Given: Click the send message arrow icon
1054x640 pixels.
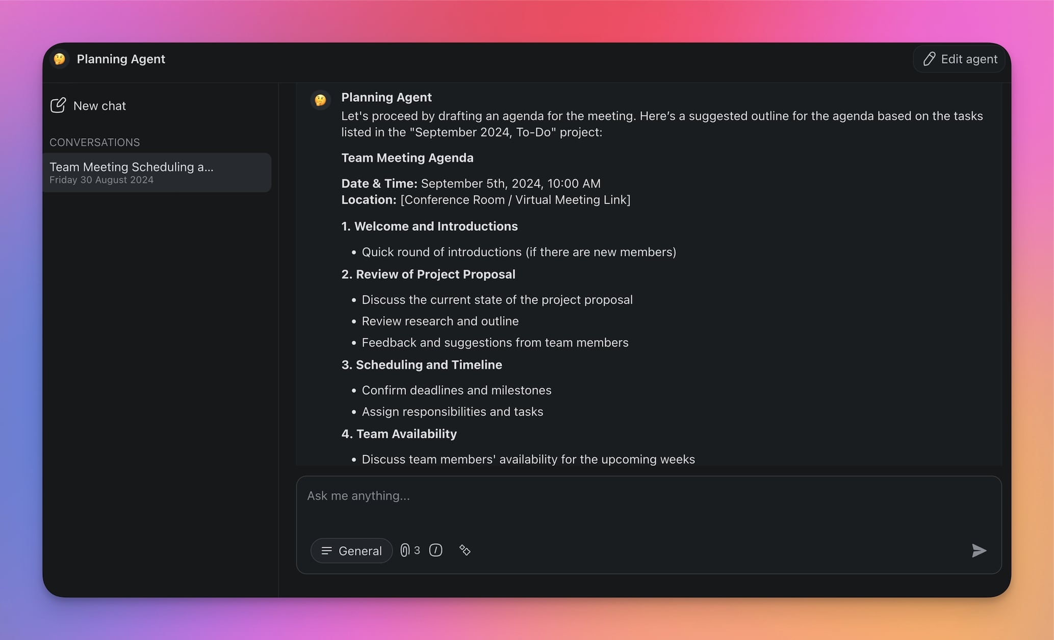Looking at the screenshot, I should click(979, 550).
